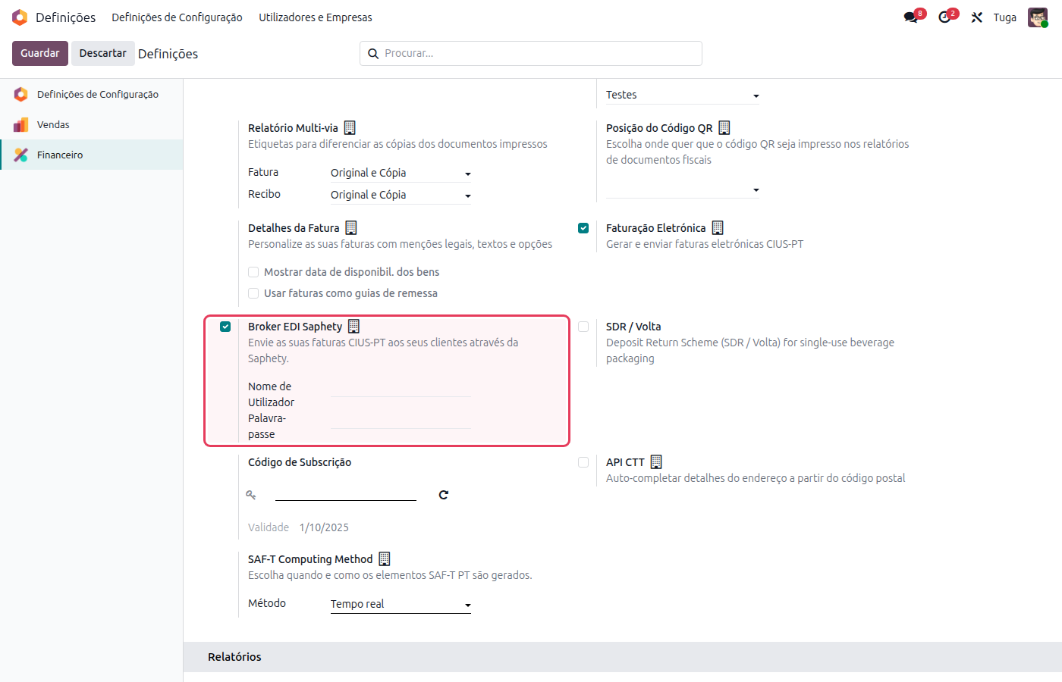Viewport: 1062px width, 682px height.
Task: Click the Código de Subscrição input field
Action: click(346, 493)
